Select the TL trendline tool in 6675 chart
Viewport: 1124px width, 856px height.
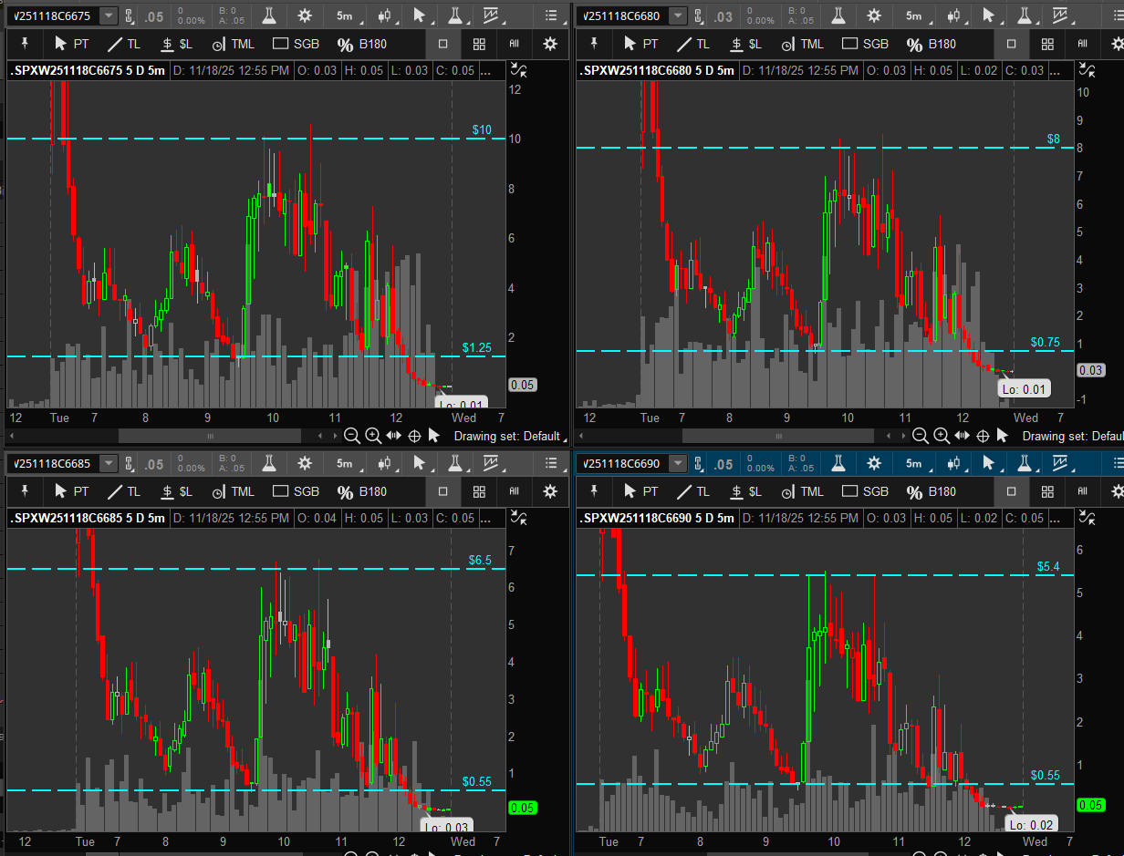(123, 44)
